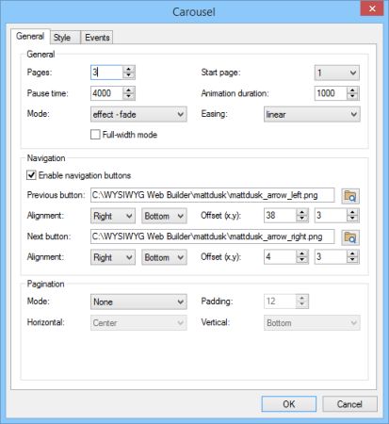Decrease the Pause time spinner value
This screenshot has height=424, width=389.
pyautogui.click(x=128, y=96)
